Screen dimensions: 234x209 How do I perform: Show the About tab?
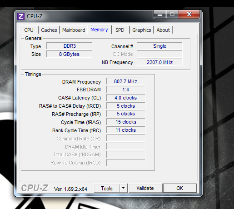coord(163,30)
